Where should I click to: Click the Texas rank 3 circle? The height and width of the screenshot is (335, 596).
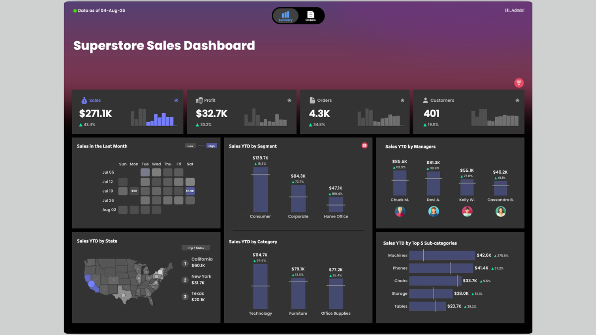185,297
